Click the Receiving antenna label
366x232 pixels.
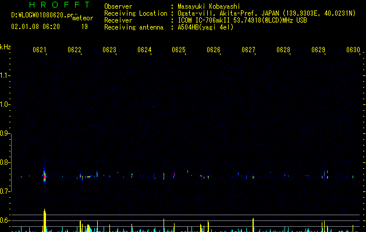pyautogui.click(x=134, y=27)
